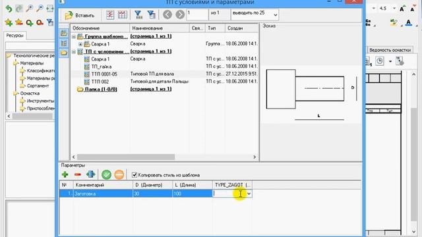Select the ТП_гайка row

[101, 66]
